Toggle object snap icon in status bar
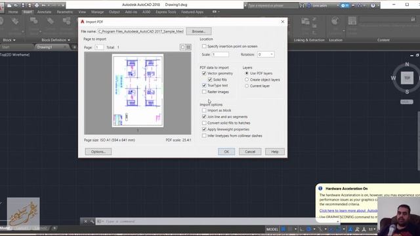420x236 pixels. pyautogui.click(x=339, y=229)
